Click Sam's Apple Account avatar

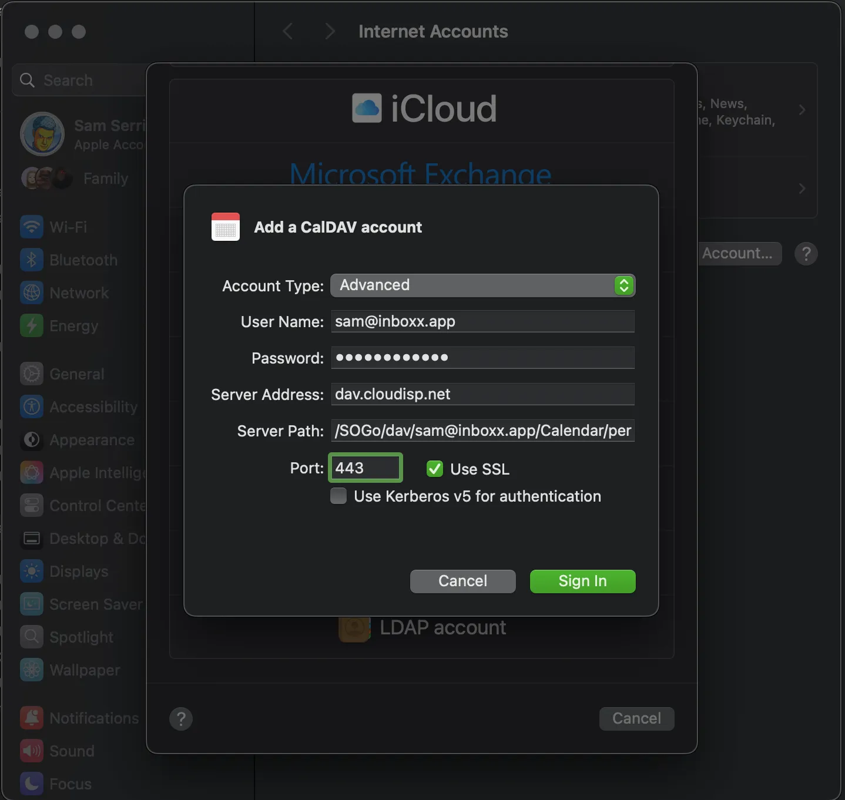pyautogui.click(x=42, y=134)
